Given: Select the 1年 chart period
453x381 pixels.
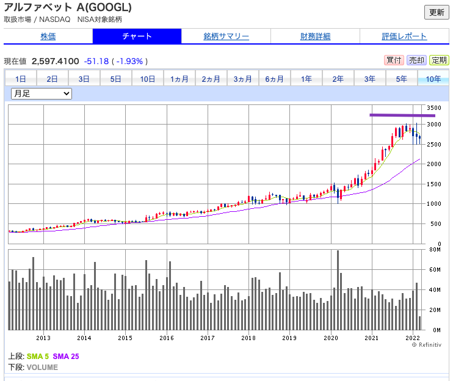Looking at the screenshot, I should pyautogui.click(x=306, y=79).
